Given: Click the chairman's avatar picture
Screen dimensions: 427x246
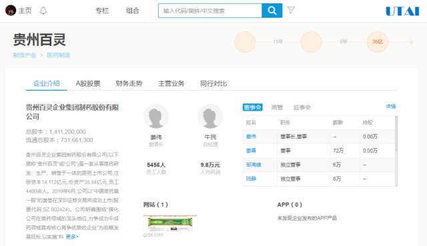Looking at the screenshot, I should (155, 117).
